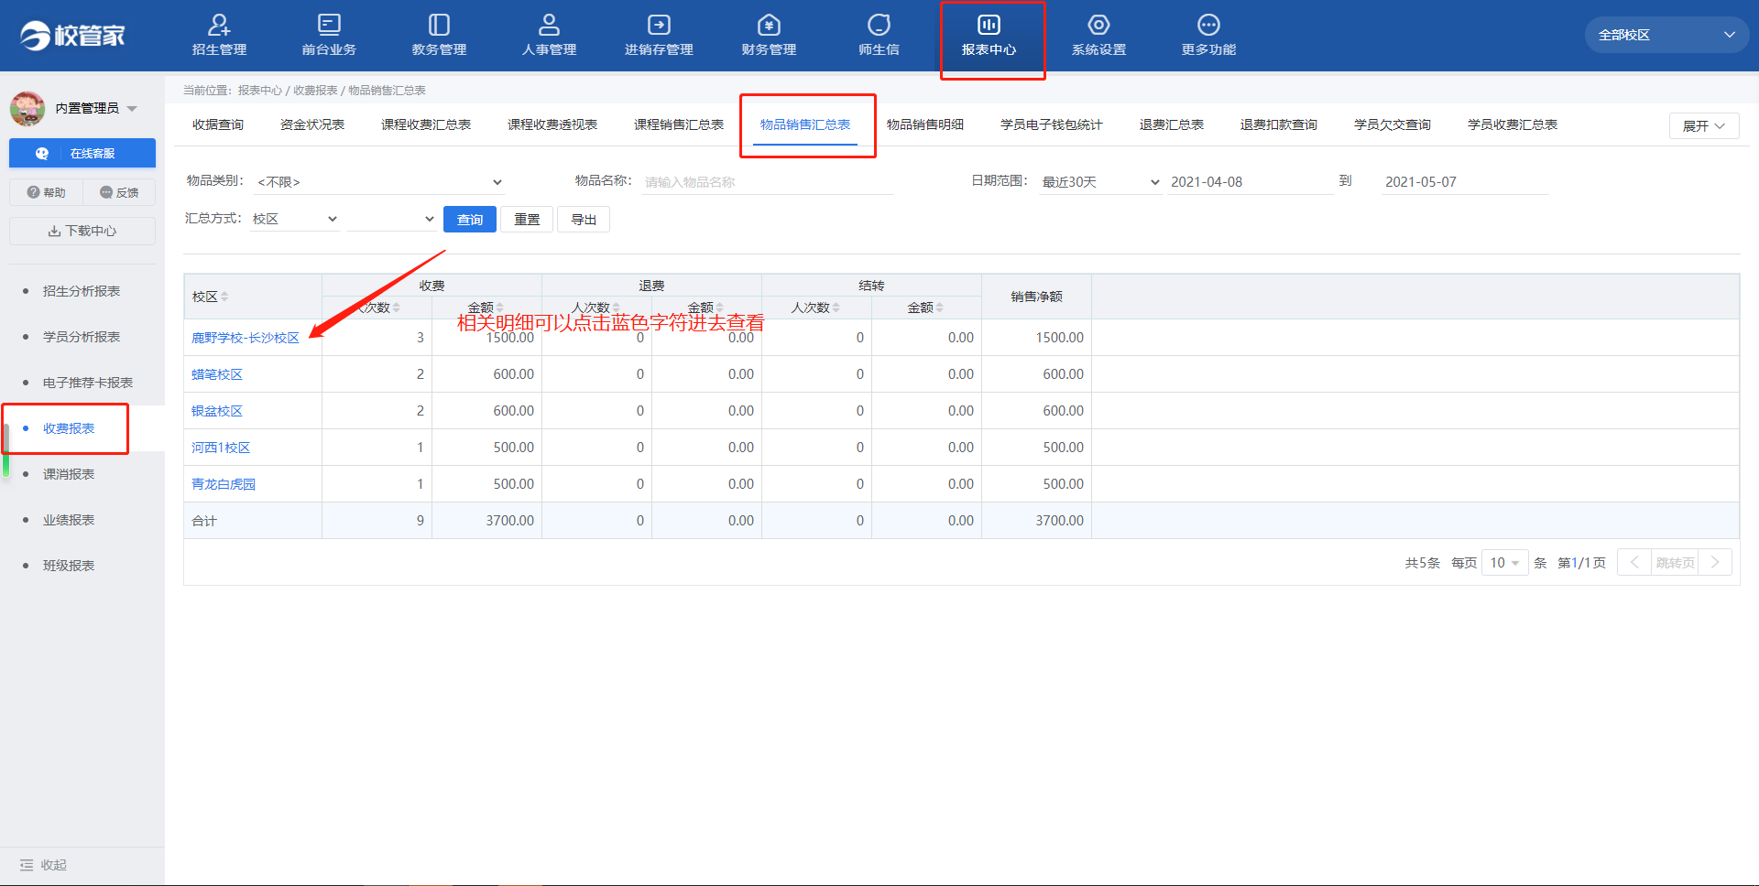
Task: Collapse the sidebar with 收起
Action: (x=43, y=865)
